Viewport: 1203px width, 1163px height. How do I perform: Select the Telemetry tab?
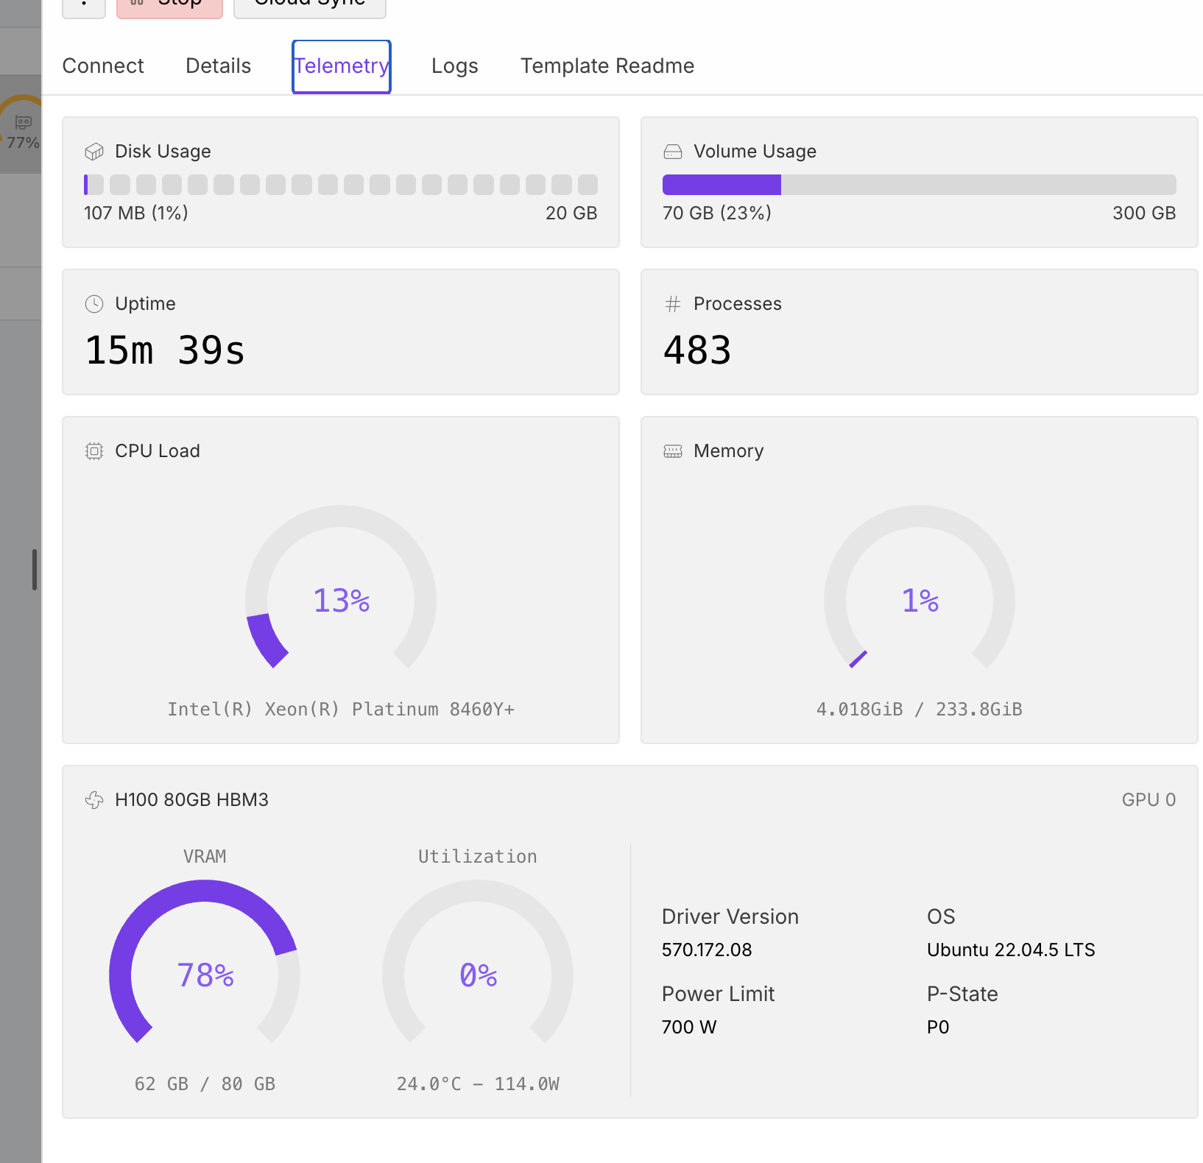click(x=342, y=67)
